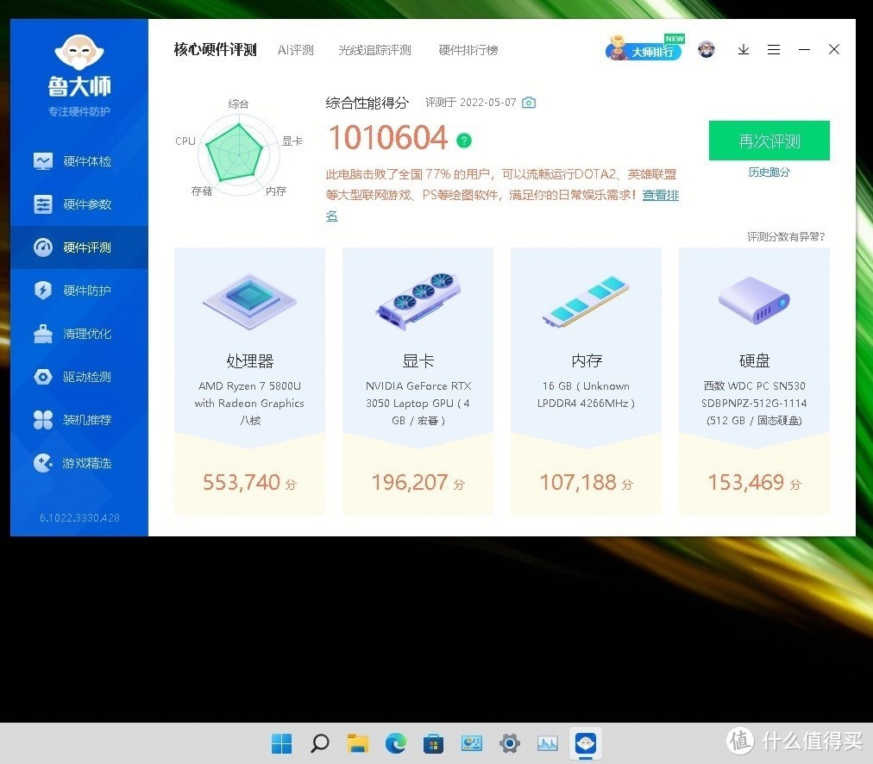
Task: Click NVIDIA GeForce RTX 3050 text
Action: click(x=418, y=403)
